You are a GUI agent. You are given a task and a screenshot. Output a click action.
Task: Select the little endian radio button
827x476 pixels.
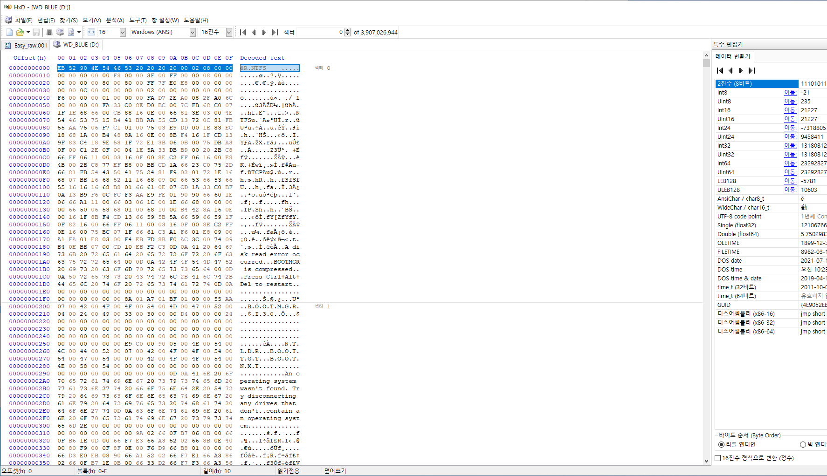[x=722, y=444]
